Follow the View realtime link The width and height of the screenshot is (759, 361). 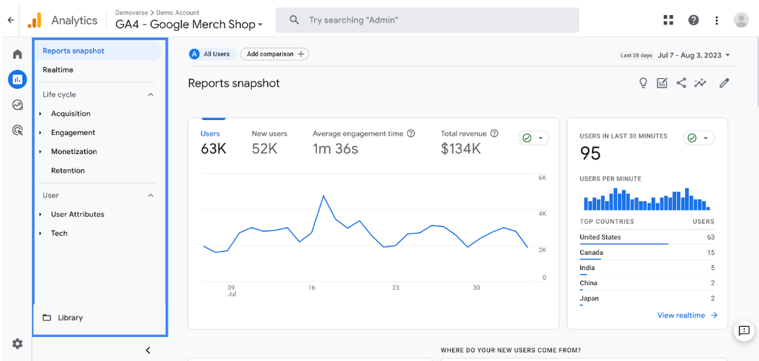(687, 316)
